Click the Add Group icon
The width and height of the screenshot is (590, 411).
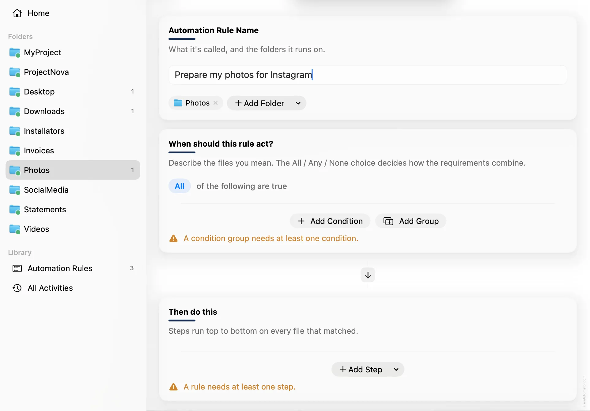(x=388, y=221)
